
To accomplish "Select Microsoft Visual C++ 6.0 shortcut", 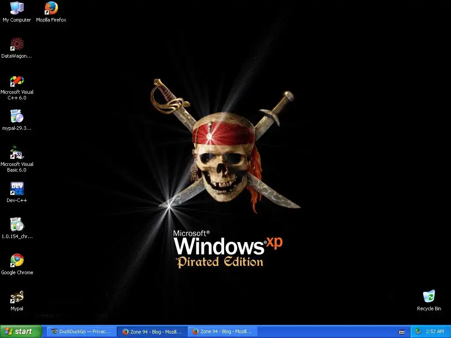I will (17, 88).
